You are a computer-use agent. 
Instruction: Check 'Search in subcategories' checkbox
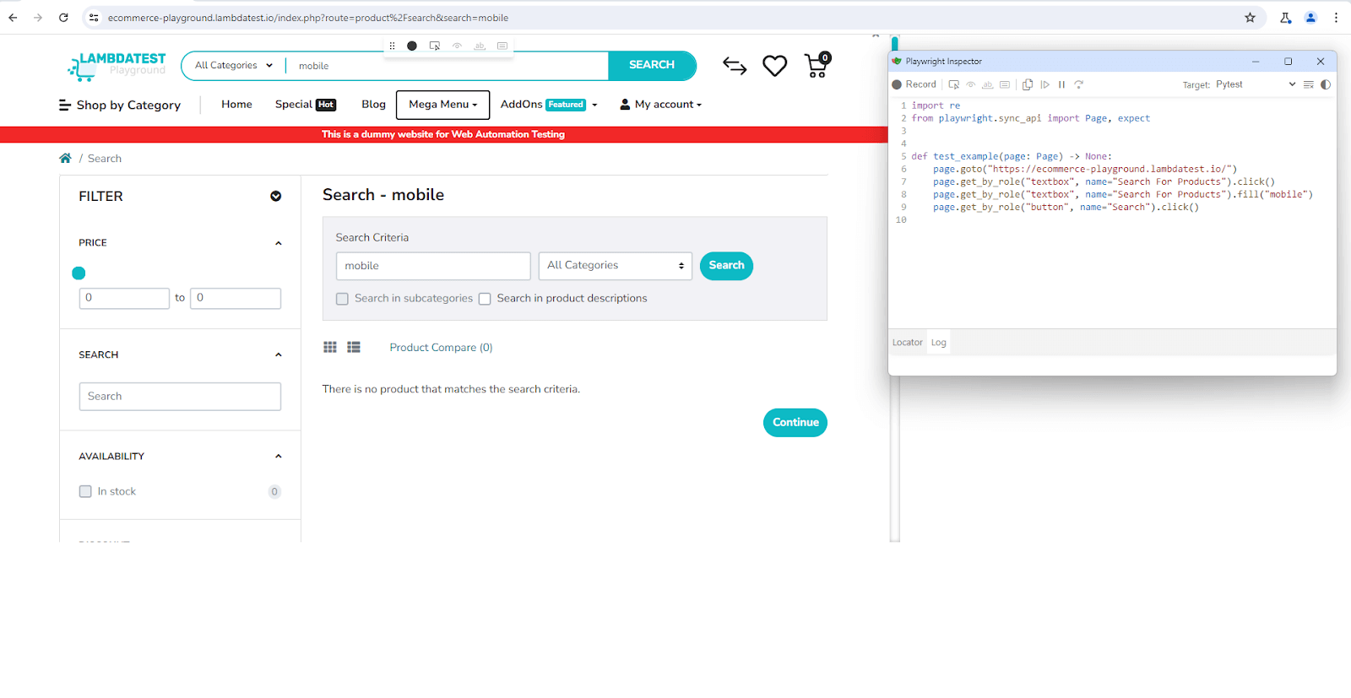coord(342,299)
